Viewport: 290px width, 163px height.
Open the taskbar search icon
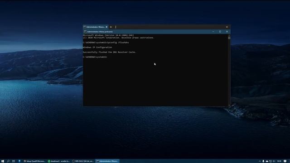pyautogui.click(x=8, y=161)
